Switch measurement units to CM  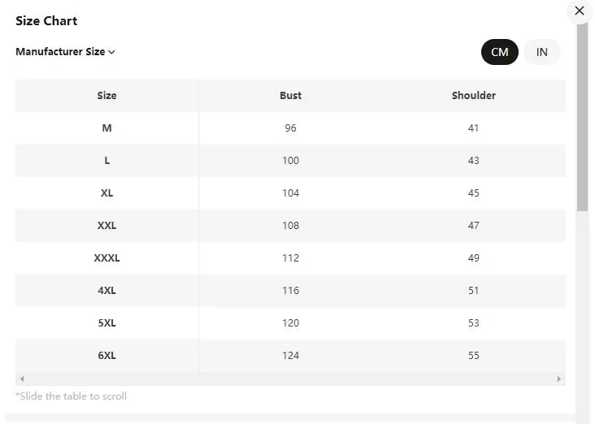pos(499,52)
